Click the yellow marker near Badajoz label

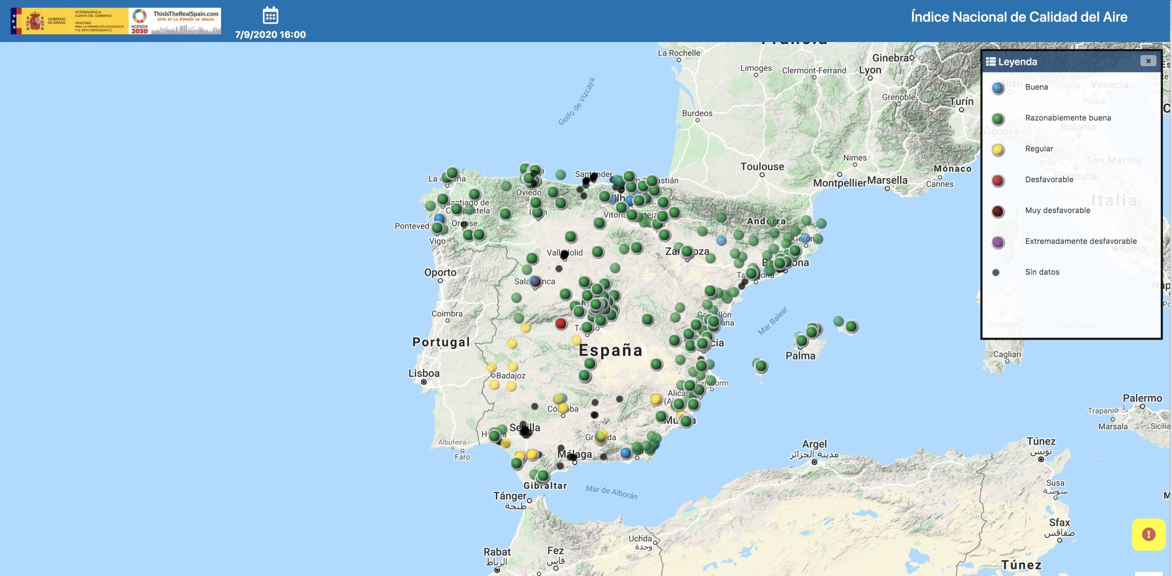(x=513, y=367)
